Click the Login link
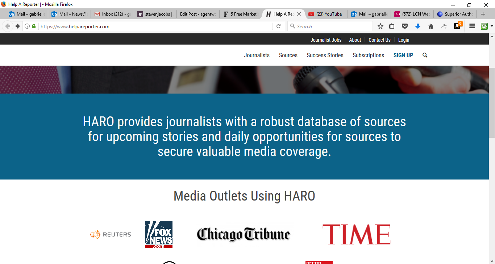The width and height of the screenshot is (495, 264). coord(404,40)
